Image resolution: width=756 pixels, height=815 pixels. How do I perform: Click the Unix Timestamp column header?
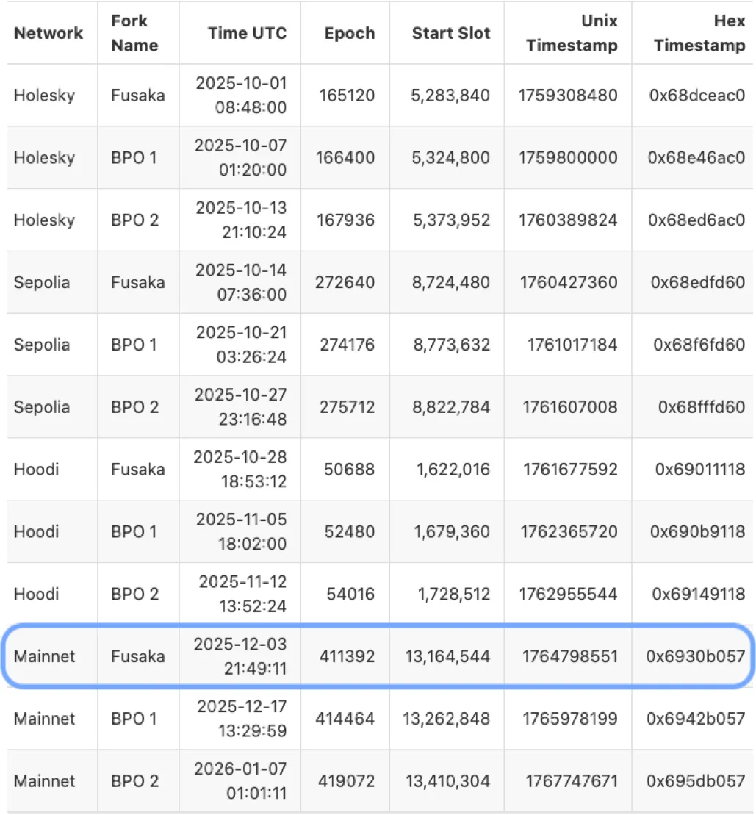(572, 33)
